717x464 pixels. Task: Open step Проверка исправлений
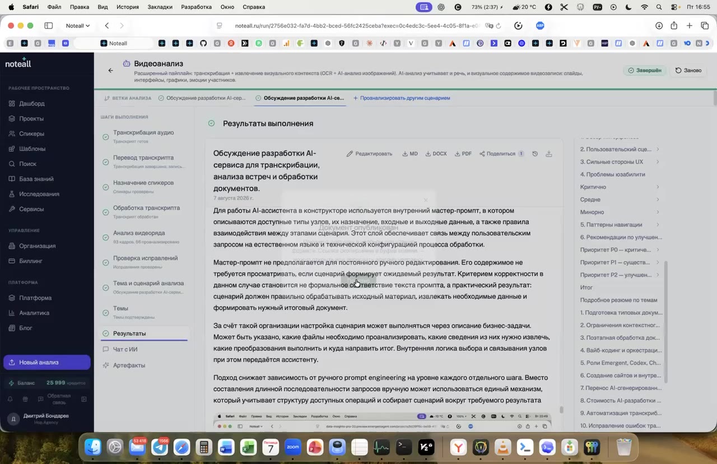click(x=143, y=262)
